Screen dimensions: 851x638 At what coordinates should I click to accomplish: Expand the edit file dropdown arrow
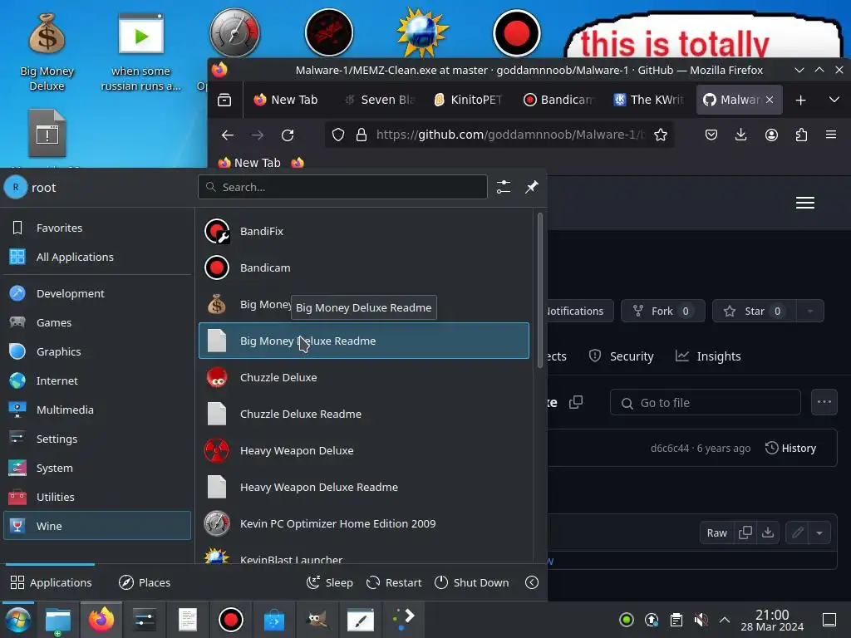tap(819, 532)
